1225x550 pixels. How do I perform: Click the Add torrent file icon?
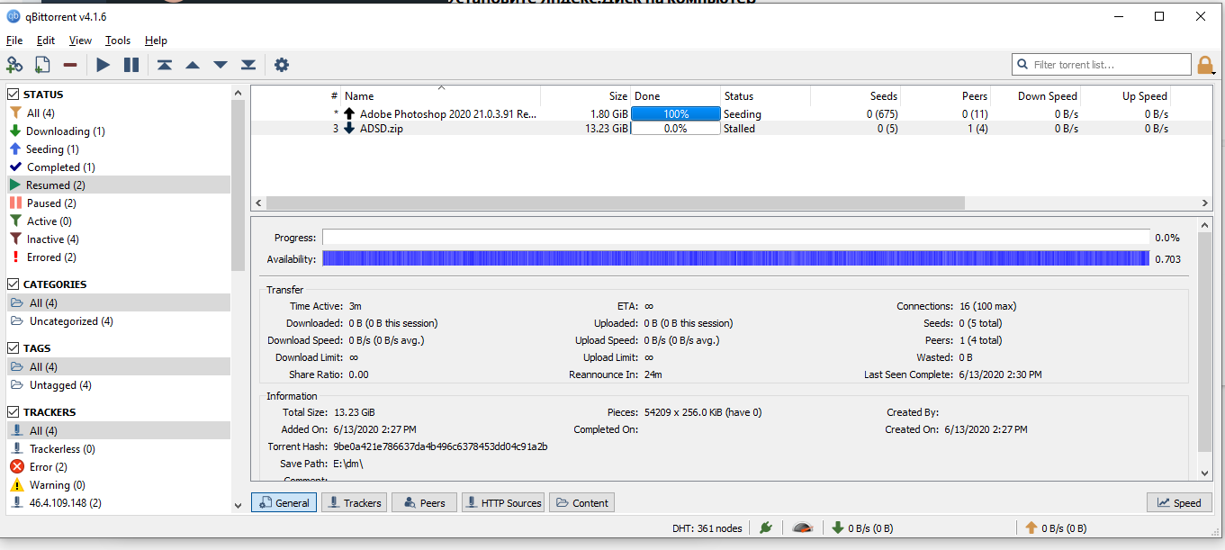point(42,65)
